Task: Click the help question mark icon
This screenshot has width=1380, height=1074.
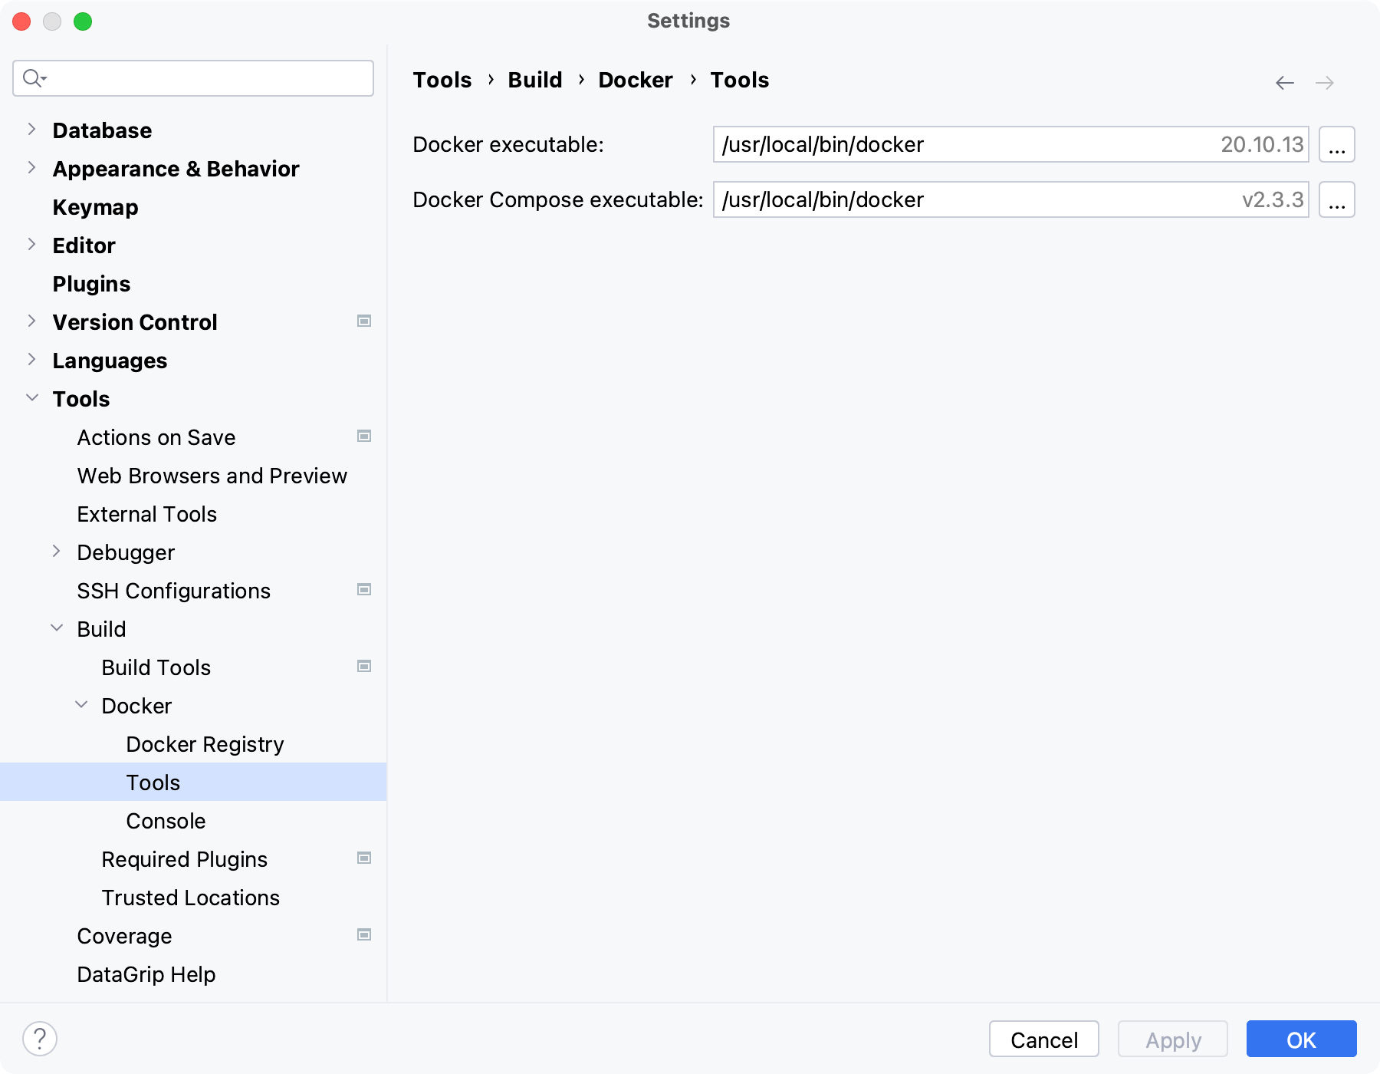Action: pos(40,1039)
